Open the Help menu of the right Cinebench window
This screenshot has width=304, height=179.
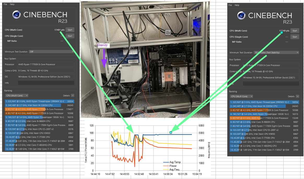point(236,5)
